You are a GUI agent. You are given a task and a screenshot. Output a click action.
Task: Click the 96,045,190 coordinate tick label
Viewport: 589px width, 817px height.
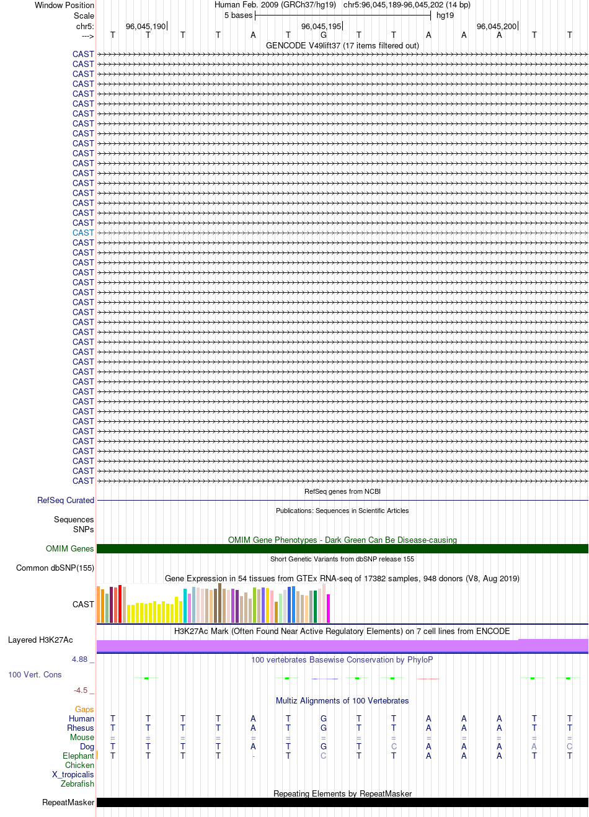click(146, 26)
